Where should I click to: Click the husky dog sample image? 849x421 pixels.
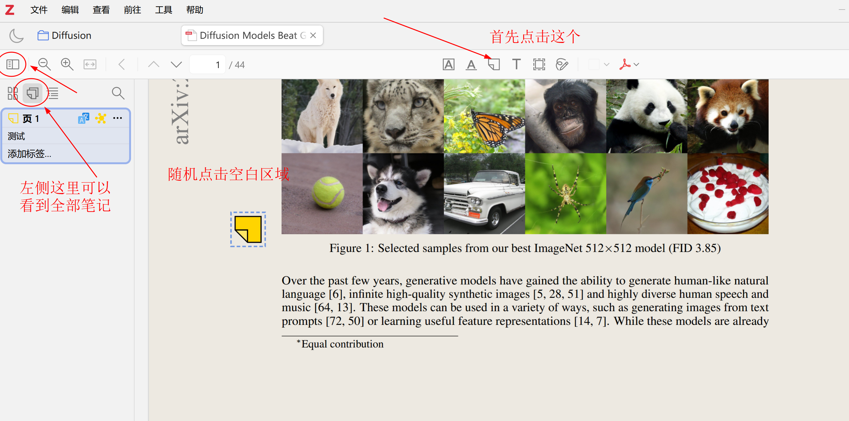coord(403,194)
